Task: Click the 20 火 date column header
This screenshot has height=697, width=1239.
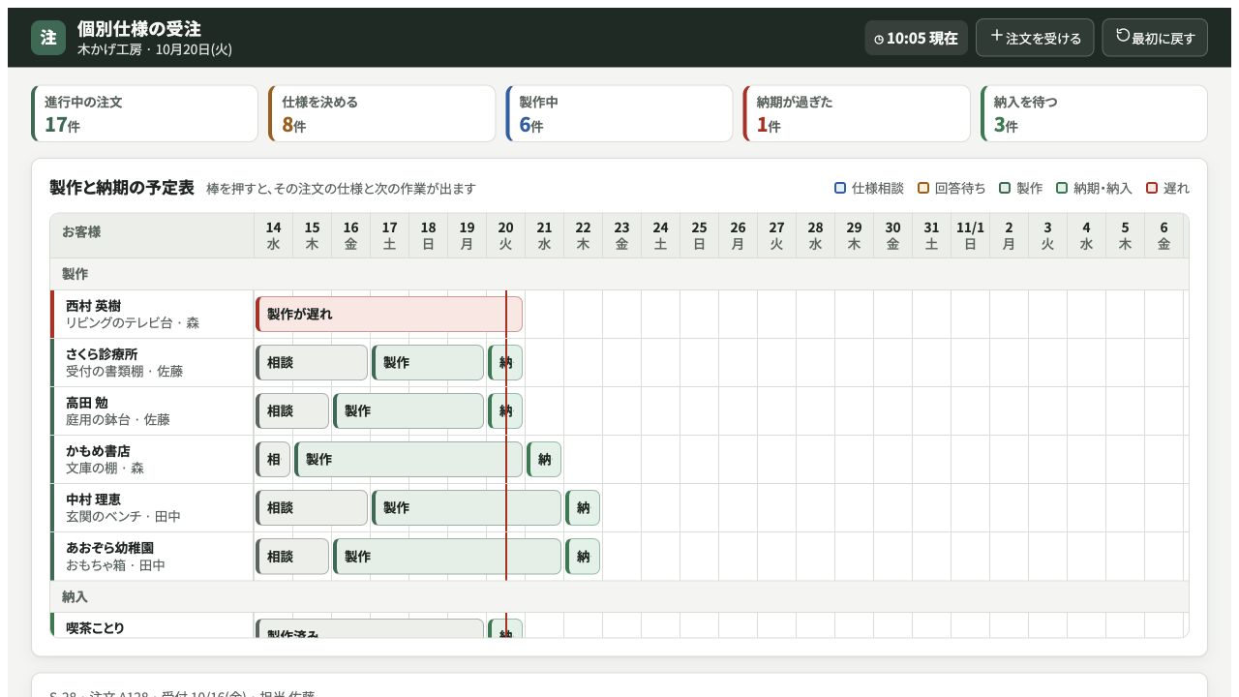Action: click(x=505, y=236)
